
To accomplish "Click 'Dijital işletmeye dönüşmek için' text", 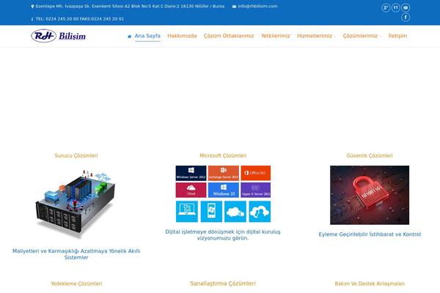I will [x=205, y=232].
